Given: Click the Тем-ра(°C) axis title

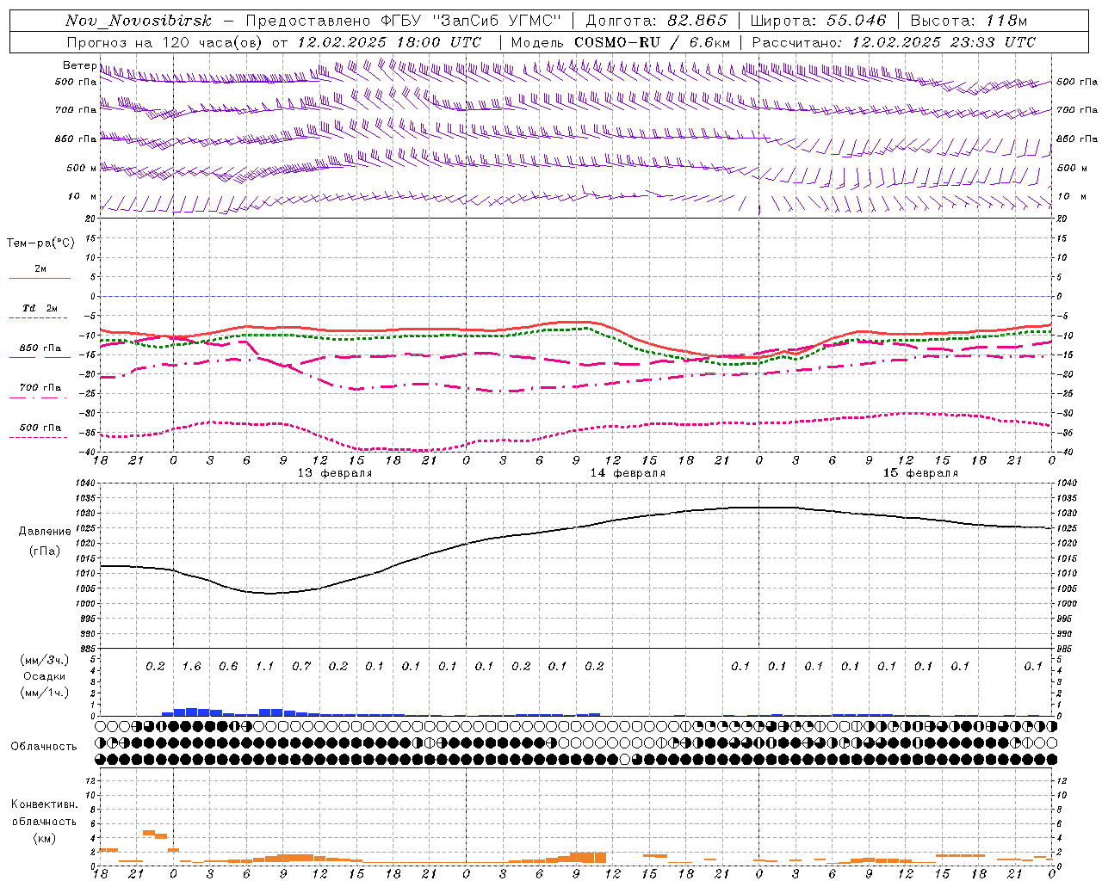Looking at the screenshot, I should coord(40,243).
